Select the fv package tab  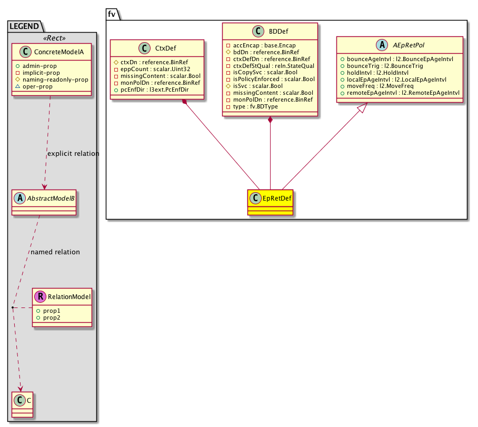pos(112,14)
